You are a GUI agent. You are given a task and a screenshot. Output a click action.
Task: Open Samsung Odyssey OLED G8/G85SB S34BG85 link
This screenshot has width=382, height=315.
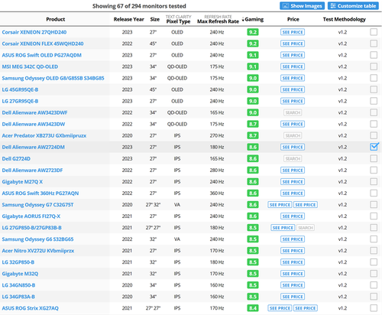point(53,78)
